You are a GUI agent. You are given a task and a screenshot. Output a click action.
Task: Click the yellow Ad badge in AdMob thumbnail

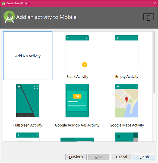coord(77,96)
